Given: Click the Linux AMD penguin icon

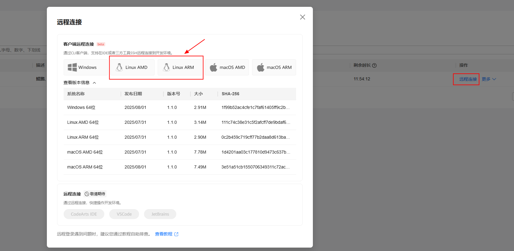Looking at the screenshot, I should point(119,67).
